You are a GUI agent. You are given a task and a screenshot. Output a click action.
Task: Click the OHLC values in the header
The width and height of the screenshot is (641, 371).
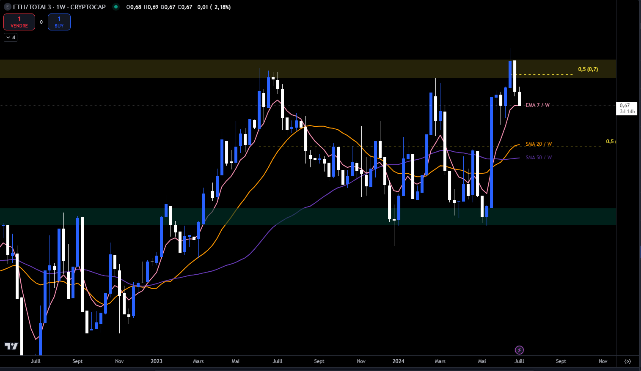[178, 7]
